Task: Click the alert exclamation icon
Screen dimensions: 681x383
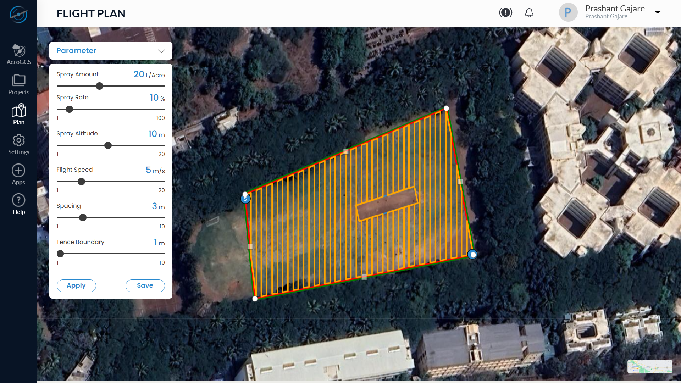Action: pyautogui.click(x=505, y=13)
